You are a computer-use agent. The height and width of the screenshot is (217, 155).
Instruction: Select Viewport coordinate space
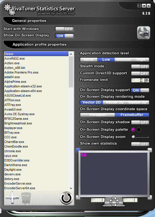pyautogui.click(x=98, y=115)
